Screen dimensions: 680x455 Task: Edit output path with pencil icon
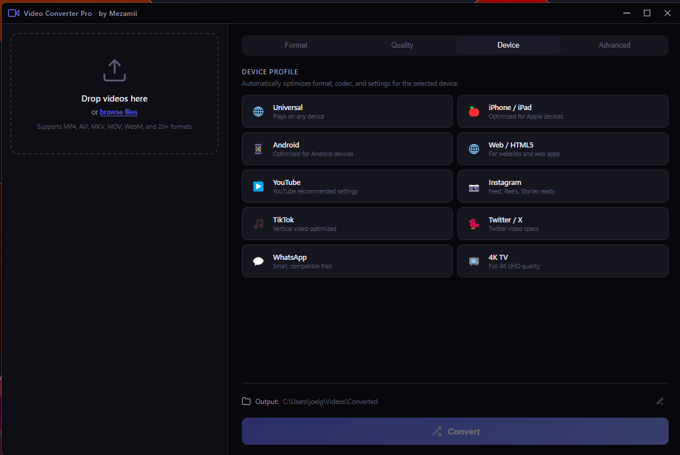pos(660,401)
